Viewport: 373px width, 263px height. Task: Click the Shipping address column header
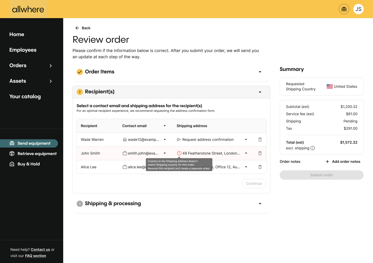point(192,126)
